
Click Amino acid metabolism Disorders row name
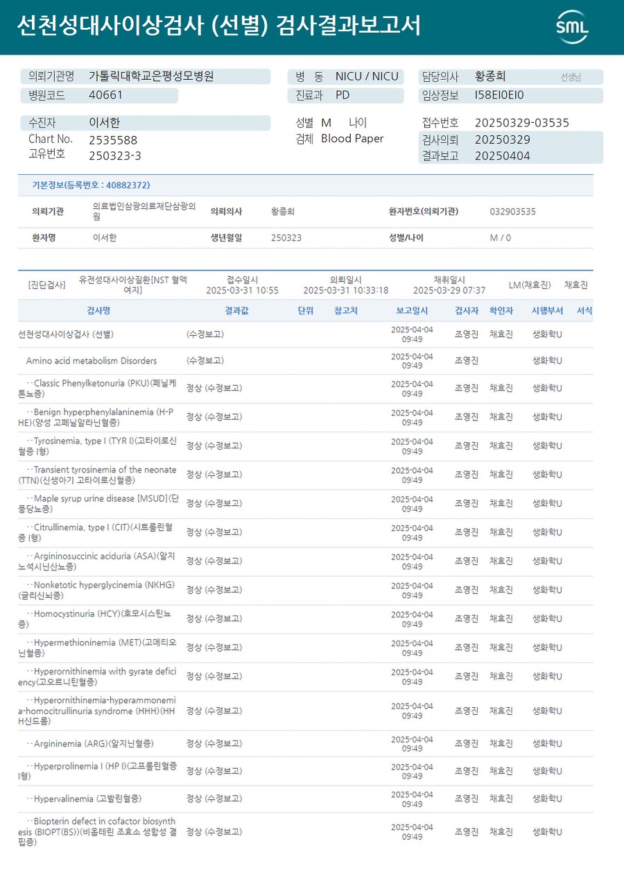pos(92,361)
